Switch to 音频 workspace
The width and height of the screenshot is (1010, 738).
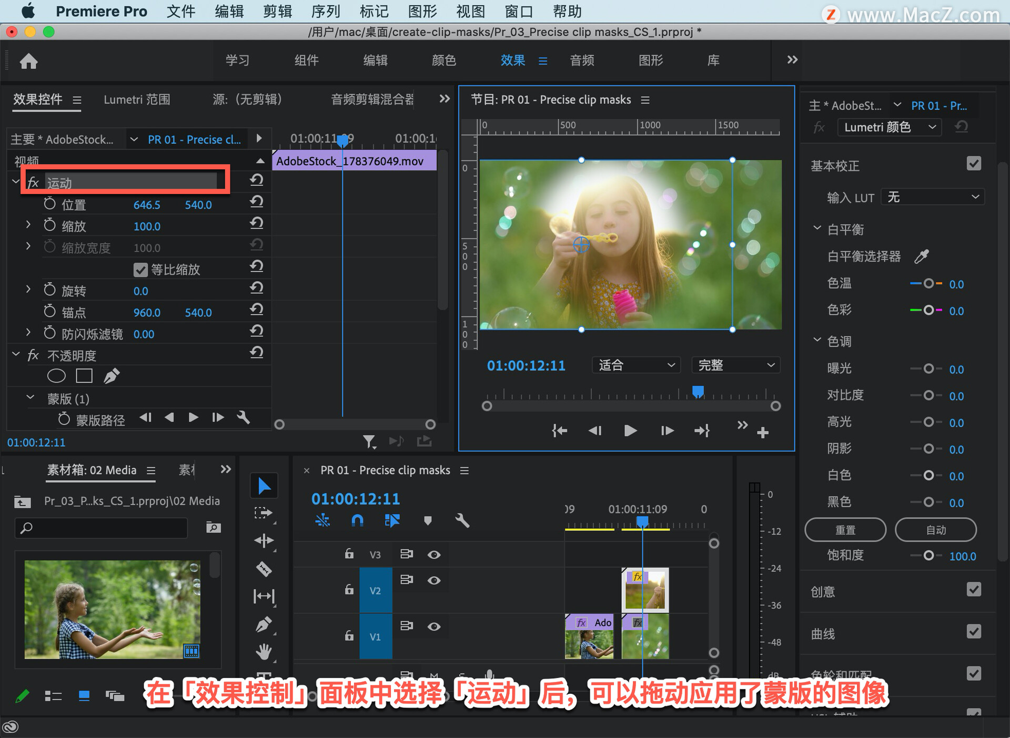click(582, 60)
